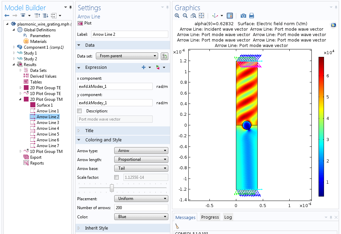341x234 pixels.
Task: Take an image snapshot with camera icon
Action: (x=243, y=16)
